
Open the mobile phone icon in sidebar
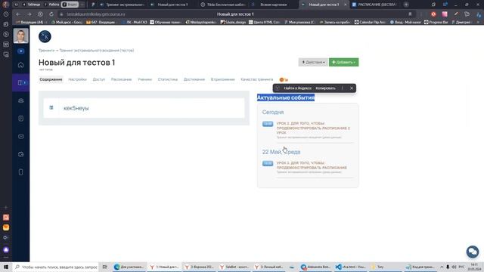click(20, 172)
